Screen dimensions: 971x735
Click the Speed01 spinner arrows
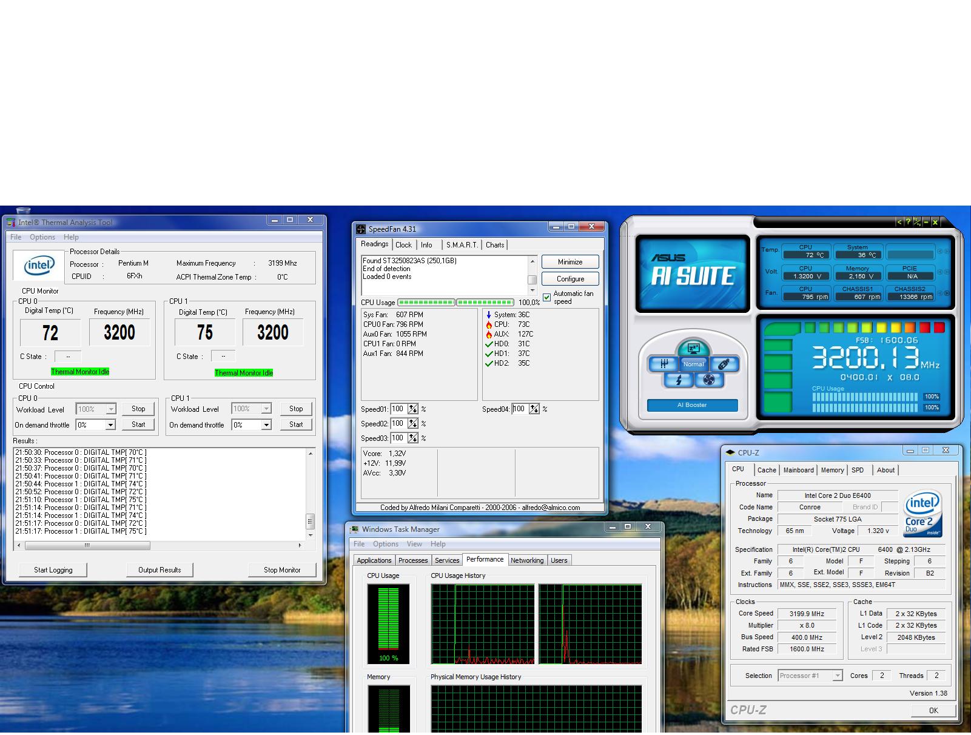(413, 409)
